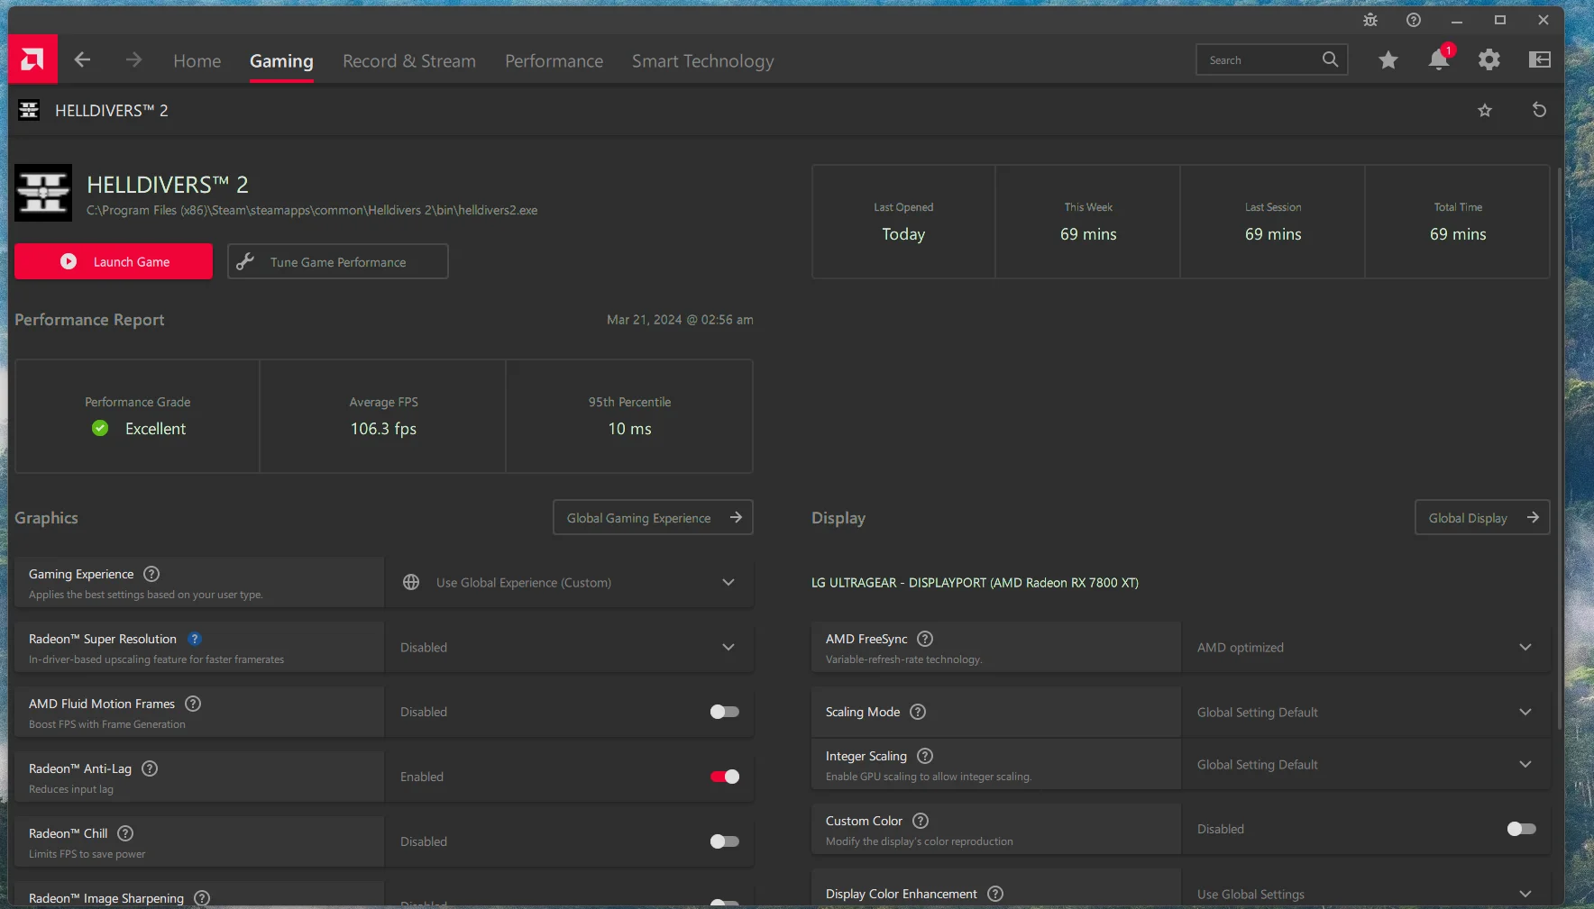The width and height of the screenshot is (1594, 909).
Task: Open the AMD FreeSync dropdown
Action: pos(1366,647)
